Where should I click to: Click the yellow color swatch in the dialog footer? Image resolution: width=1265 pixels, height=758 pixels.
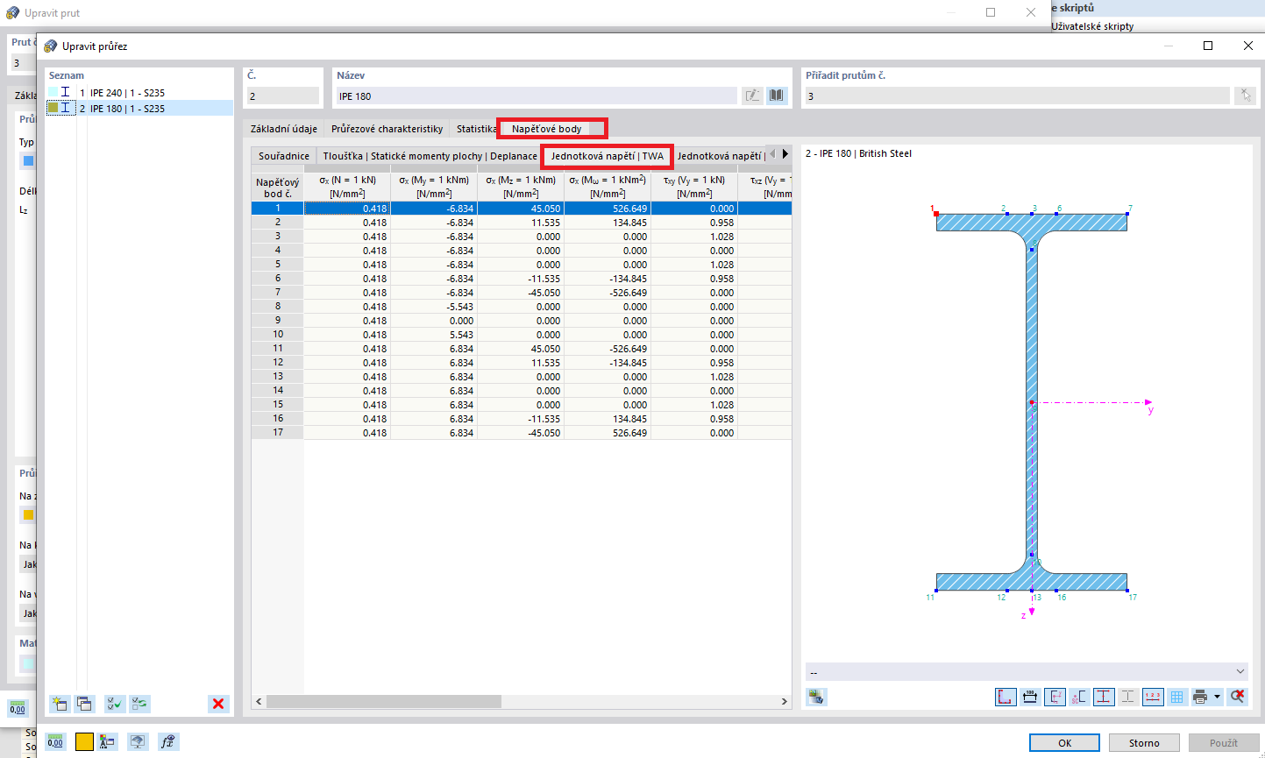point(84,741)
